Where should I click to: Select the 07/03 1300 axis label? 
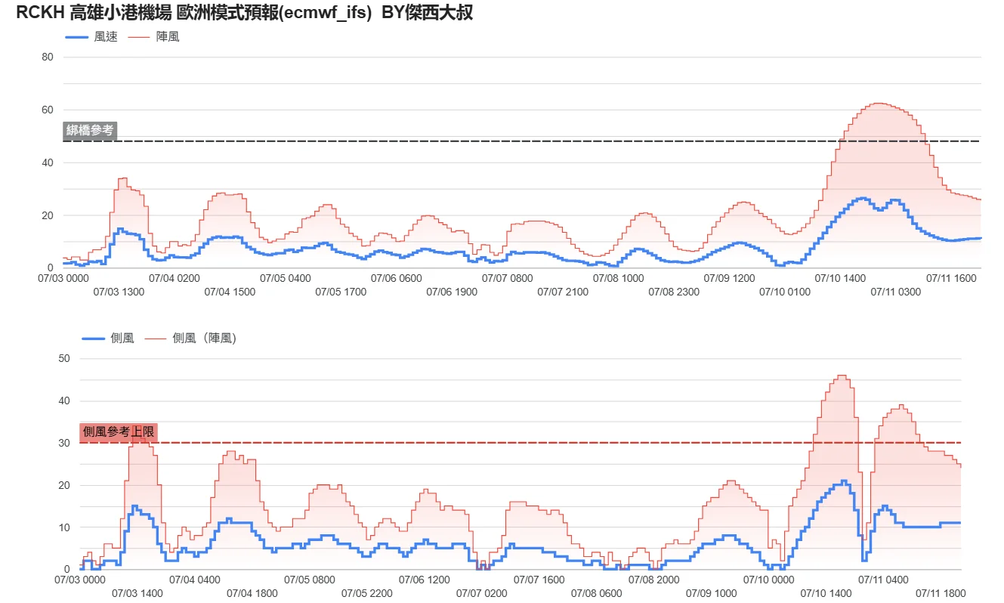[119, 292]
